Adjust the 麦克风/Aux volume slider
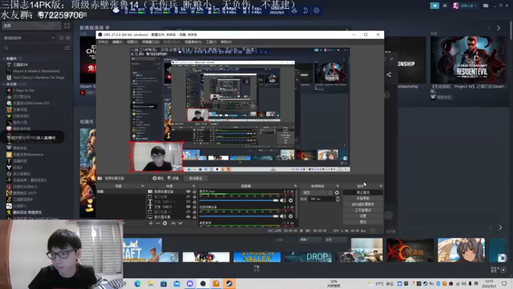 click(x=239, y=200)
